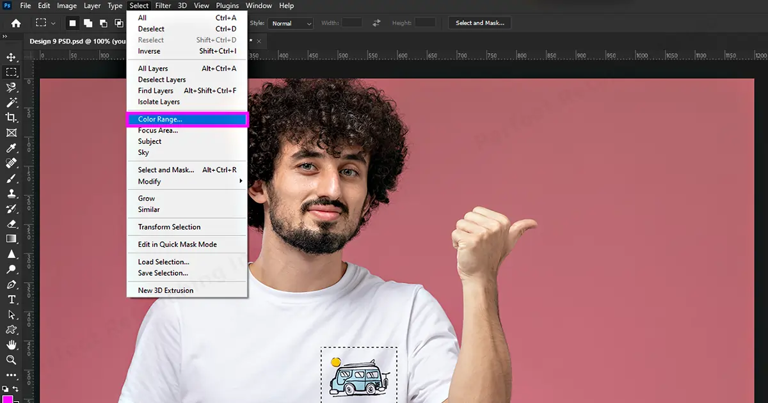This screenshot has width=768, height=403.
Task: Select the Move tool
Action: [x=12, y=58]
